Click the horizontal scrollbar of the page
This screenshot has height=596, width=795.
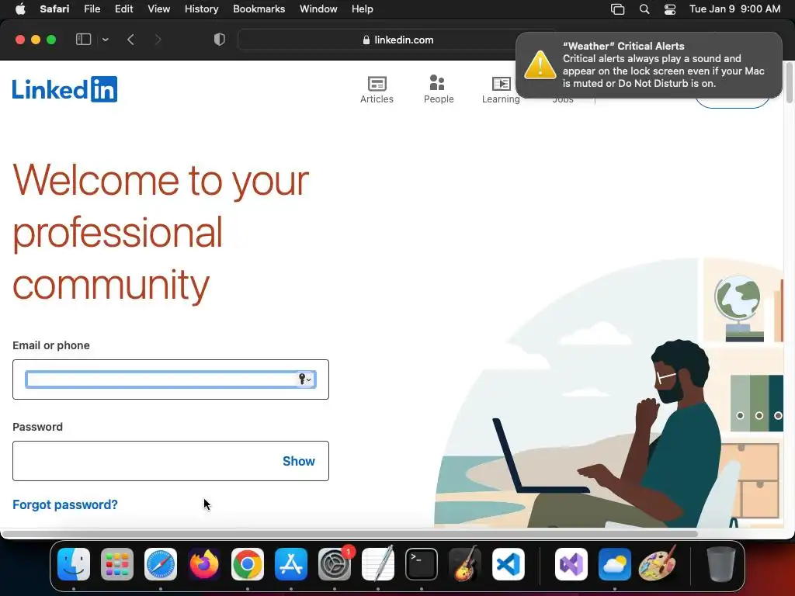[350, 534]
